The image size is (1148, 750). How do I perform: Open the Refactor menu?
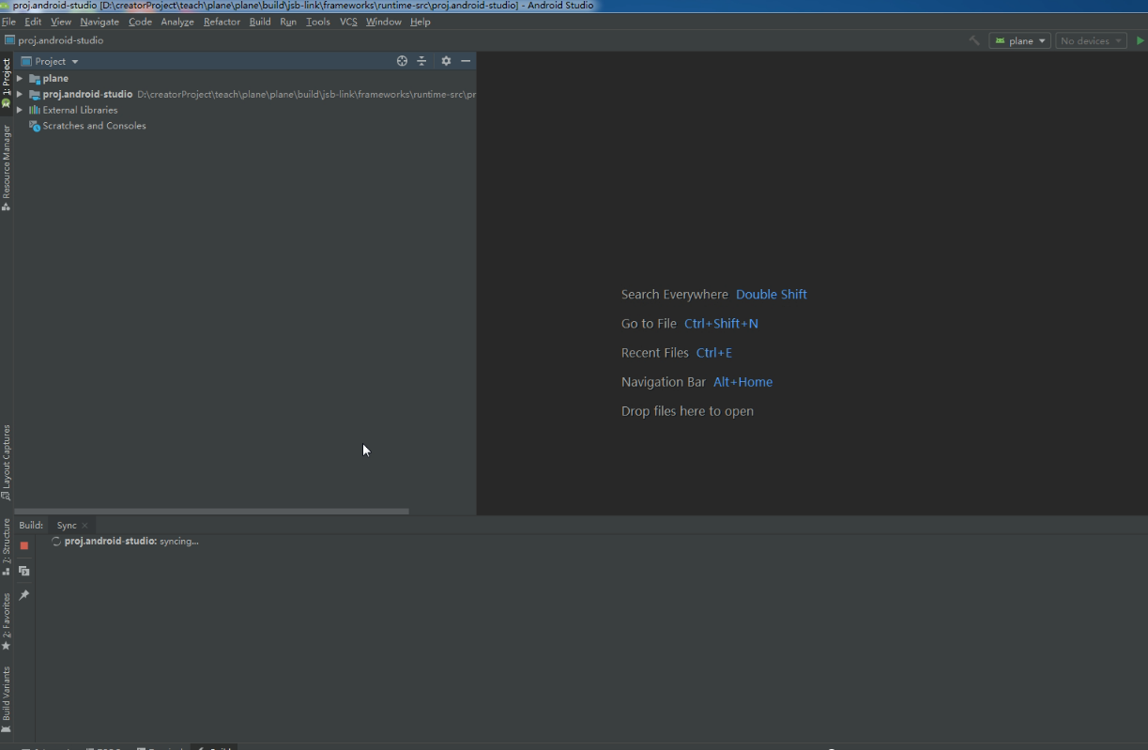[222, 22]
